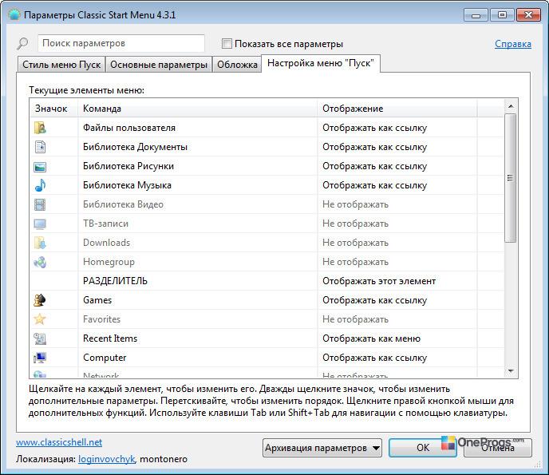549x475 pixels.
Task: Click the Библиотека Музыка note icon
Action: point(40,185)
